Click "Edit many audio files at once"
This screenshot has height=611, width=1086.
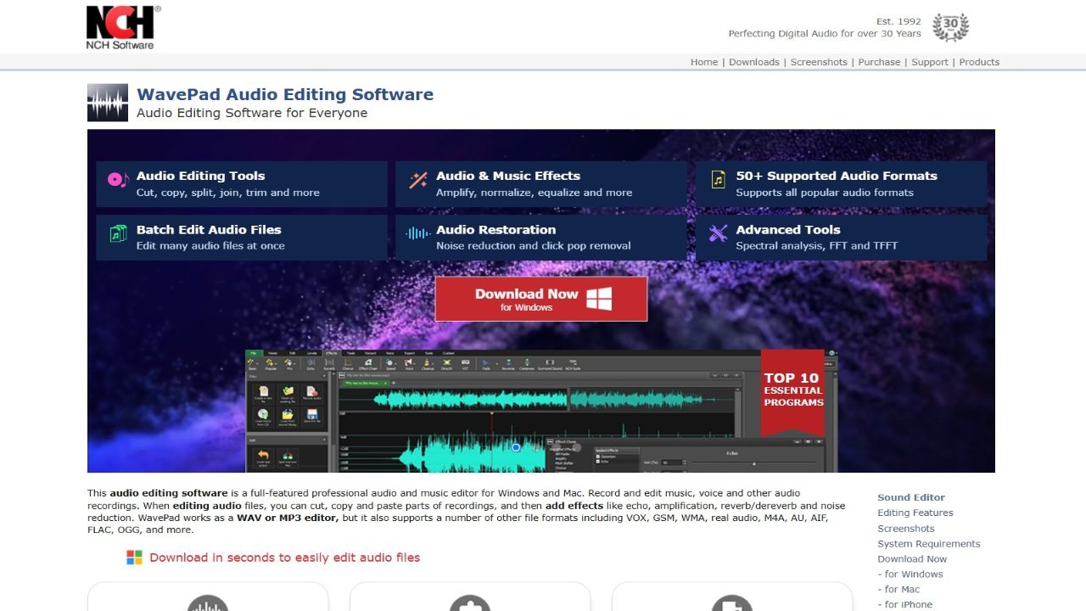(x=210, y=246)
